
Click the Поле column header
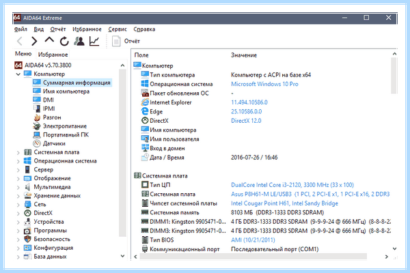pos(141,55)
